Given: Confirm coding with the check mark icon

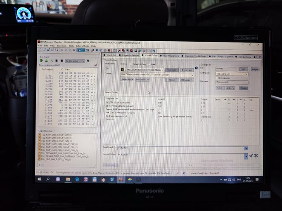Looking at the screenshot, I should (251, 155).
